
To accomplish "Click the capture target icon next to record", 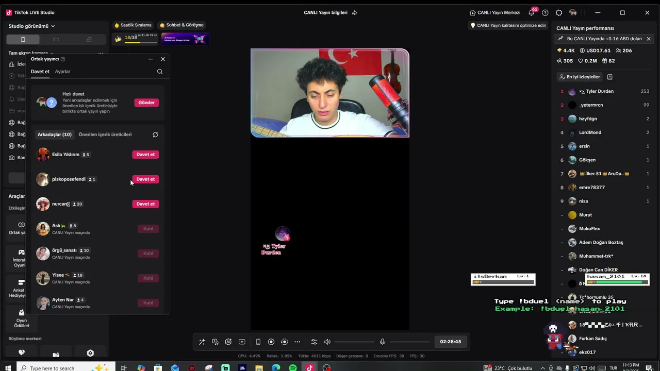I will click(284, 342).
